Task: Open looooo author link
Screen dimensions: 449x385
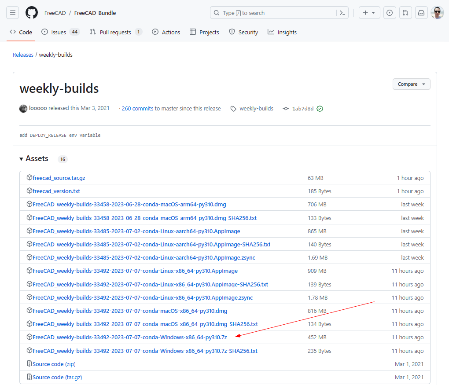Action: [38, 108]
